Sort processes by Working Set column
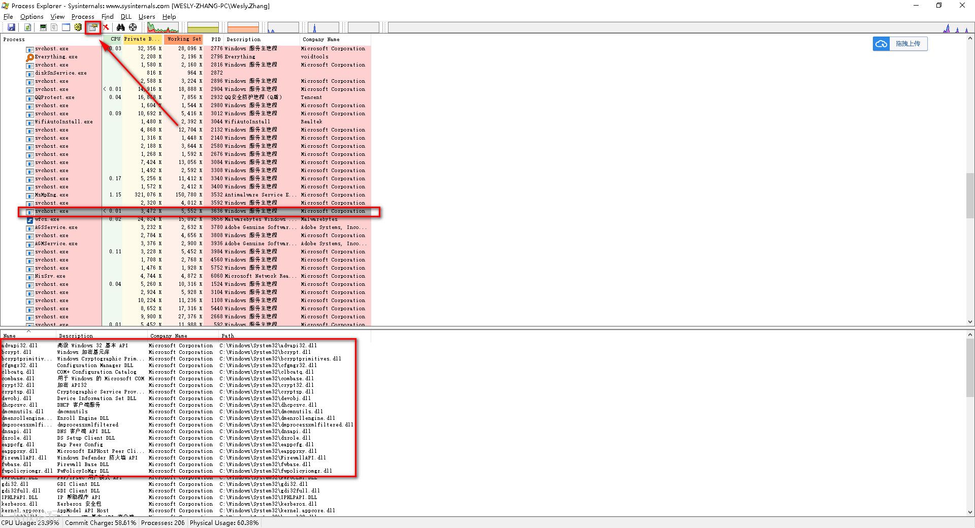The width and height of the screenshot is (975, 528). tap(183, 39)
